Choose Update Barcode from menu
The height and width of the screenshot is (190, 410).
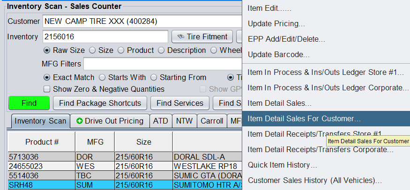278,55
